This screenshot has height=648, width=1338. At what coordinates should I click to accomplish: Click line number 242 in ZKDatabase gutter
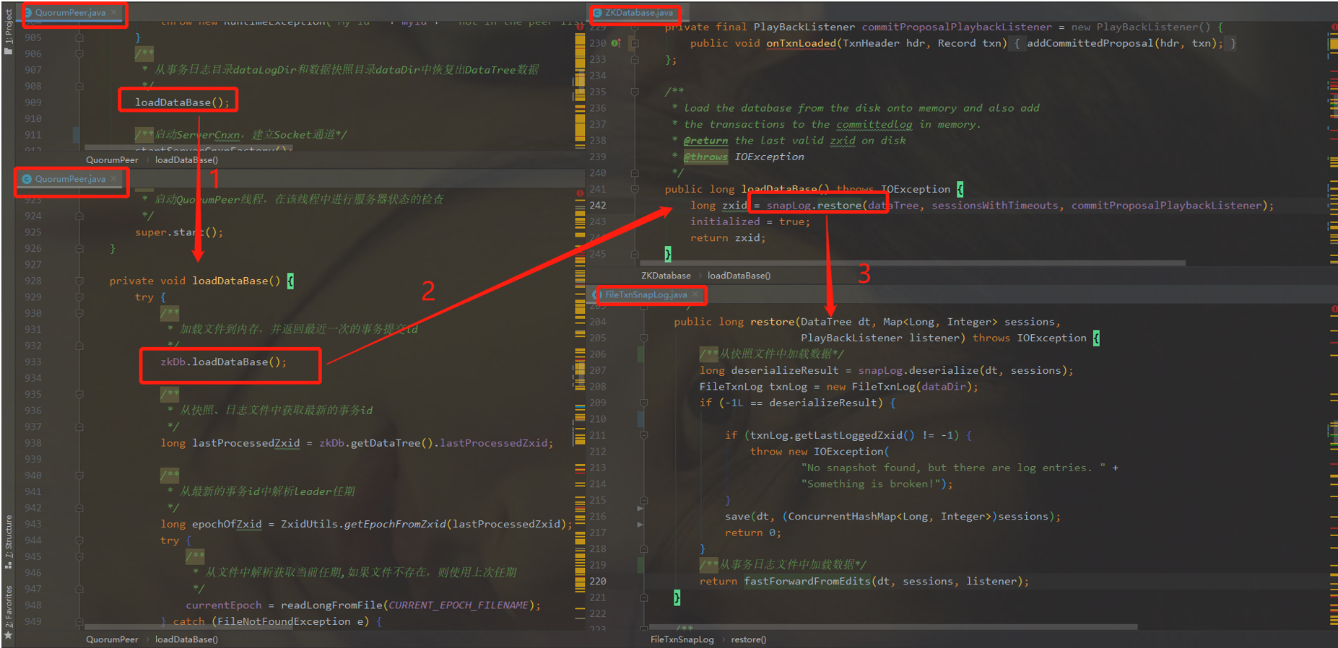point(598,206)
